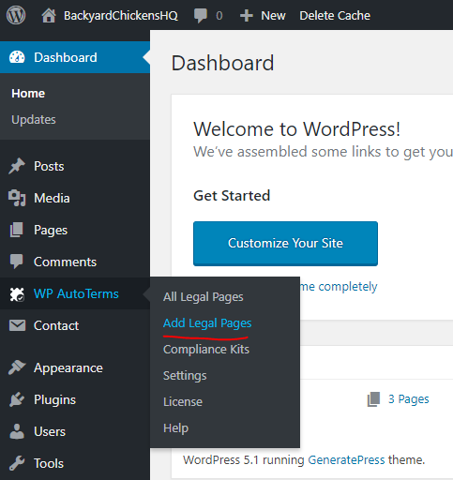453x480 pixels.
Task: Click the Customize Your Site button
Action: pyautogui.click(x=285, y=244)
